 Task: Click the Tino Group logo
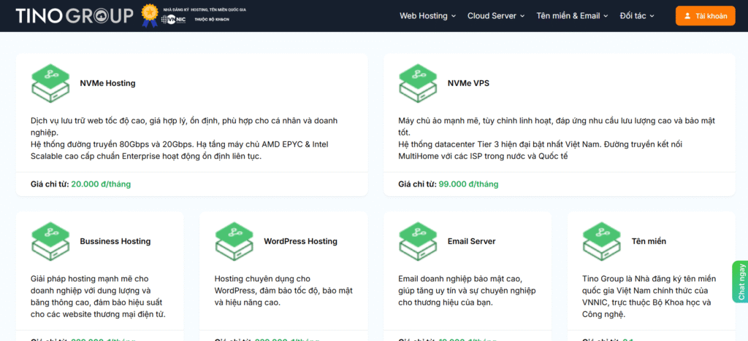point(74,15)
